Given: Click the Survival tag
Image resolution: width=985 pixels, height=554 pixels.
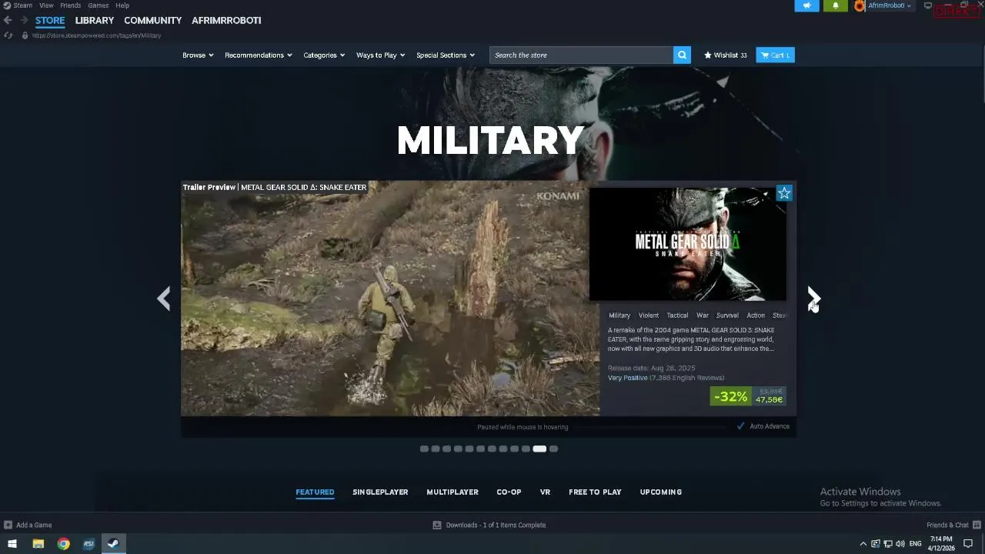Looking at the screenshot, I should 727,315.
